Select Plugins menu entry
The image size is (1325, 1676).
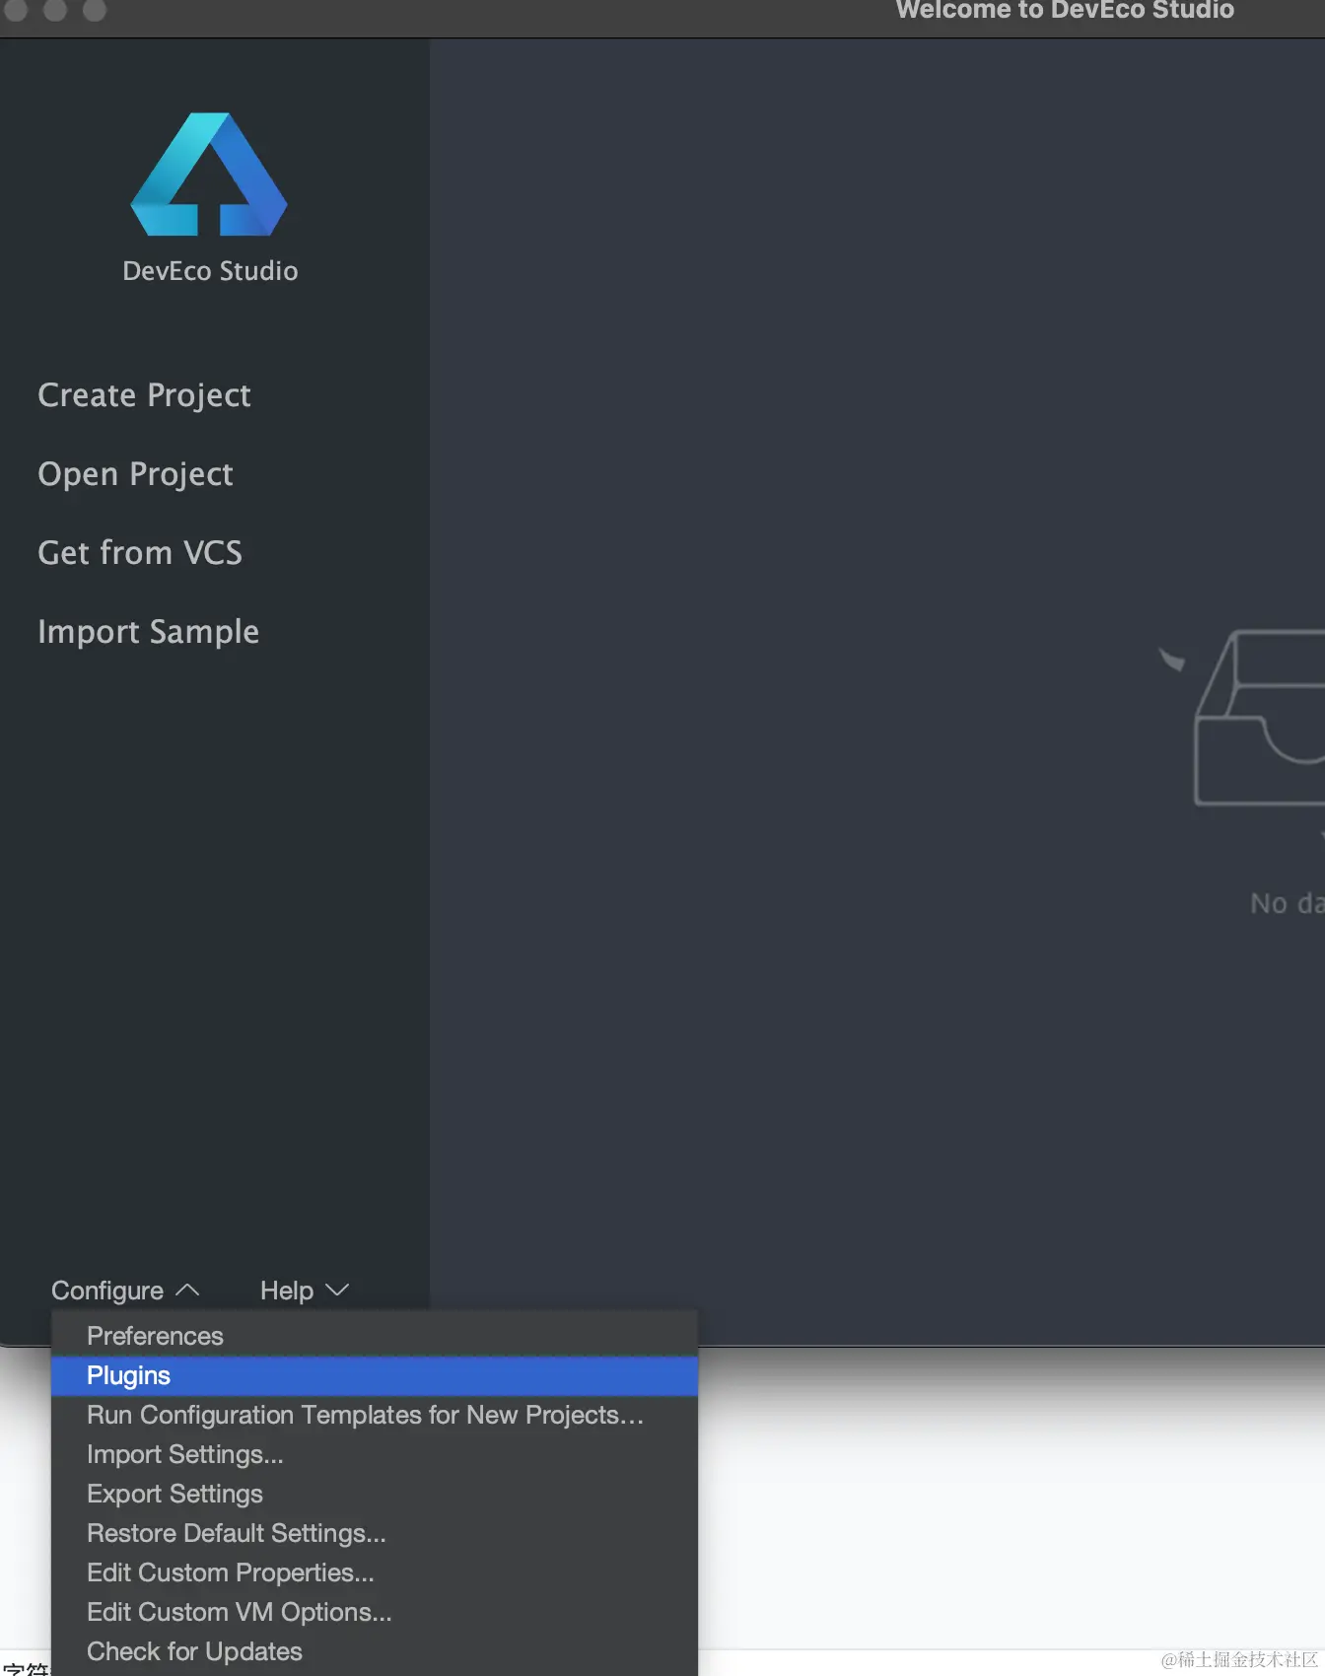click(x=375, y=1375)
